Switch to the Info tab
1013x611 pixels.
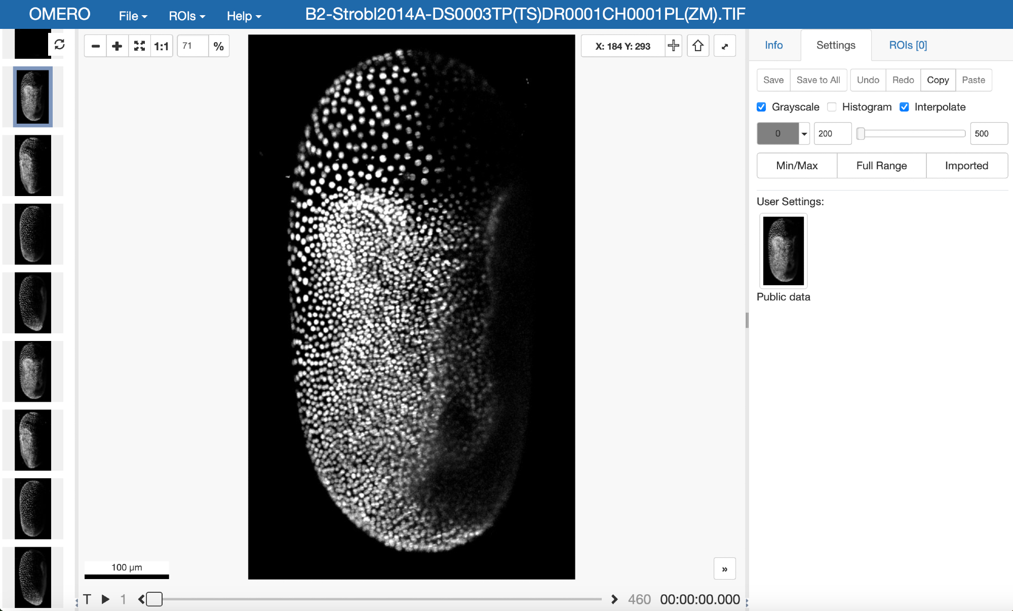pos(773,45)
